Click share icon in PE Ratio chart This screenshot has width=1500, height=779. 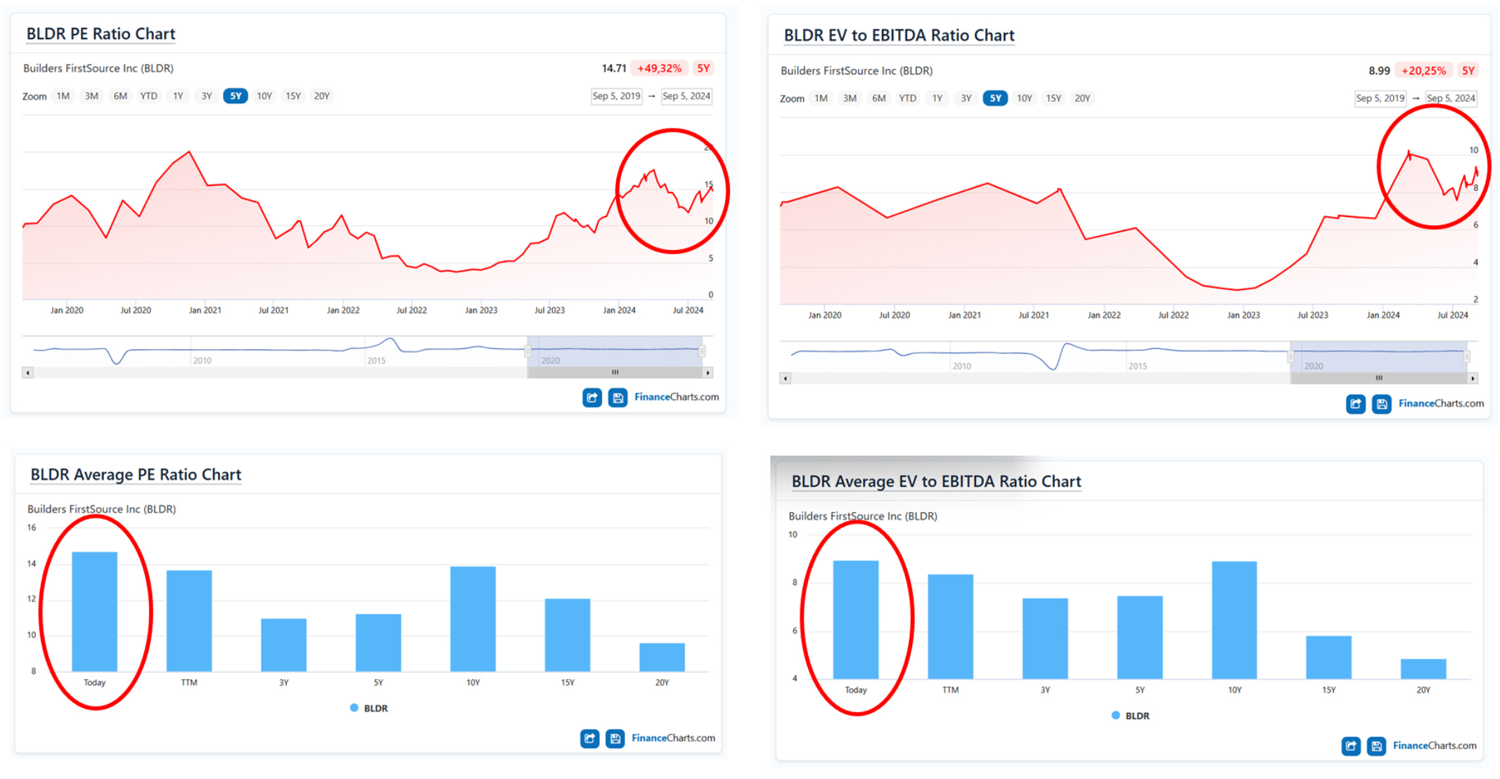point(592,398)
